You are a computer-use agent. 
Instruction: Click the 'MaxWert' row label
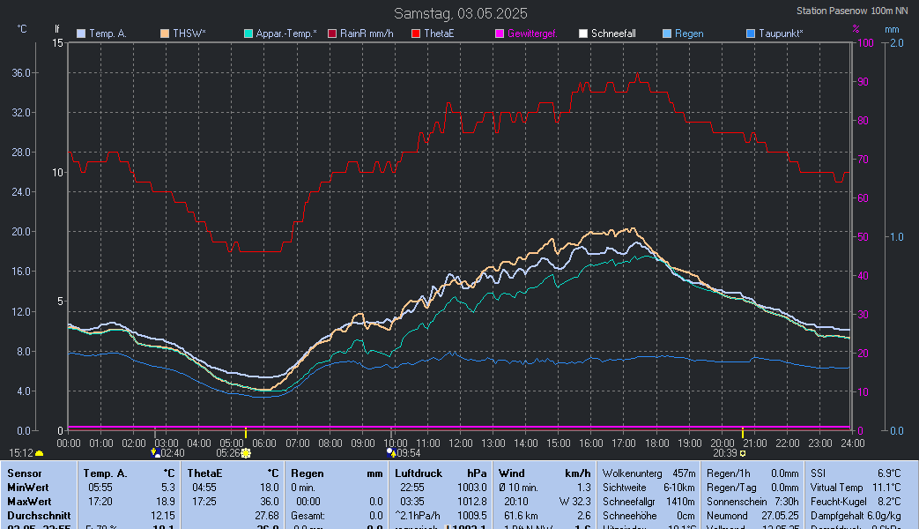coord(29,502)
